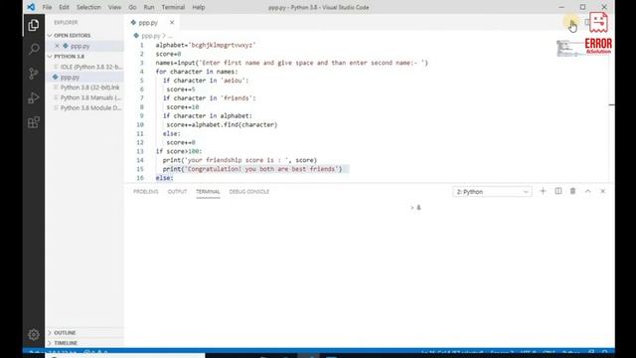The height and width of the screenshot is (358, 636).
Task: Click the 'if score>100:' code line
Action: (x=179, y=151)
